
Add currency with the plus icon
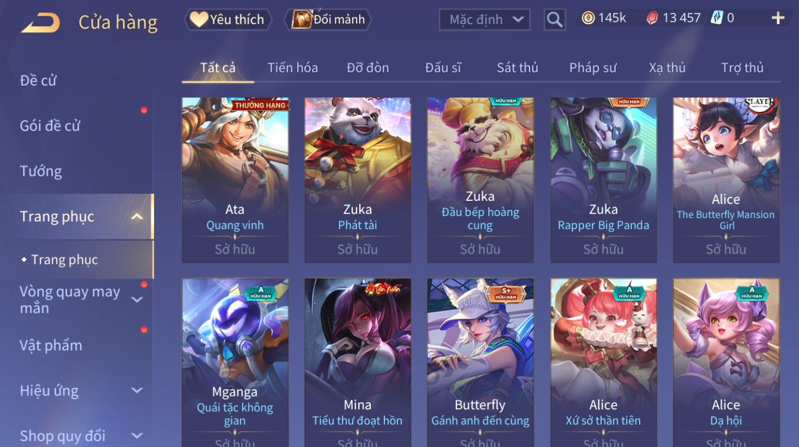tap(778, 18)
